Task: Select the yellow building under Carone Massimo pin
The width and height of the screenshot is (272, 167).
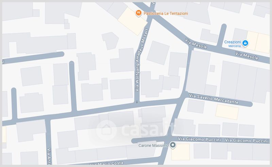Action: click(181, 152)
